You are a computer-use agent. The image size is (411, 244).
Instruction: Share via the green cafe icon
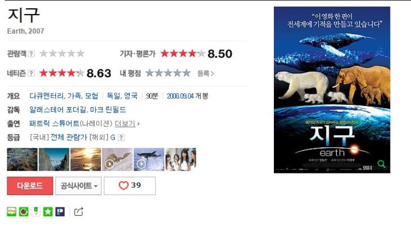(24, 212)
